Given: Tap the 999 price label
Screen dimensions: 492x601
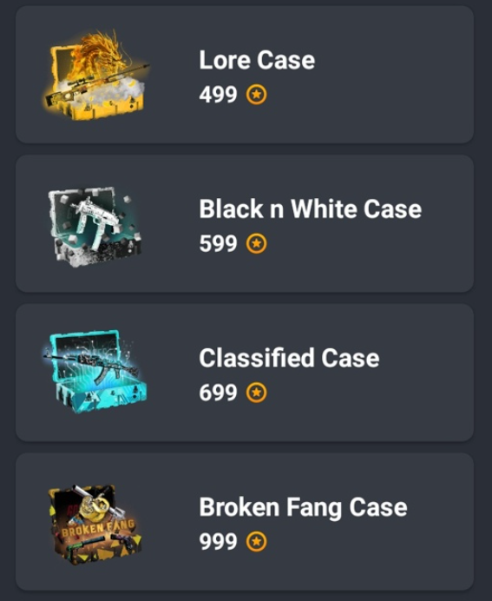Looking at the screenshot, I should [x=219, y=542].
